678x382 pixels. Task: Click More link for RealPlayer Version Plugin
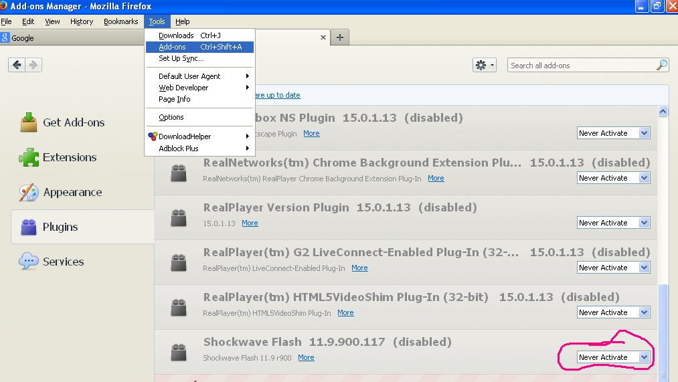pyautogui.click(x=250, y=223)
